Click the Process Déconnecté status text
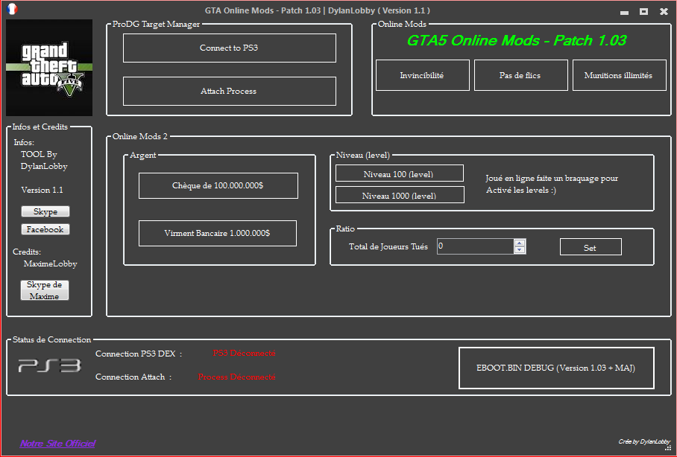 236,377
